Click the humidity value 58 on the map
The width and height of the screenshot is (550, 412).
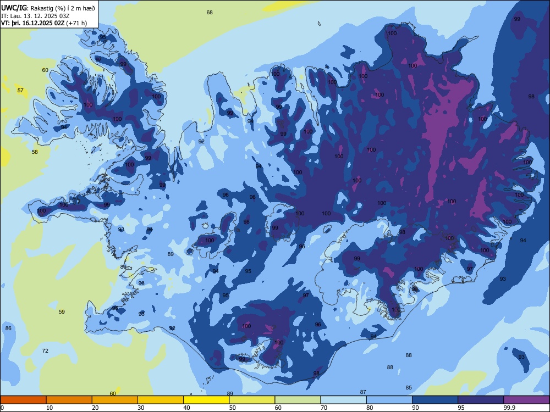35,152
